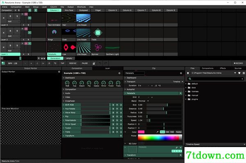Click the redo arrow in the toolbar
Image resolution: width=246 pixels, height=163 pixels.
[x=106, y=63]
